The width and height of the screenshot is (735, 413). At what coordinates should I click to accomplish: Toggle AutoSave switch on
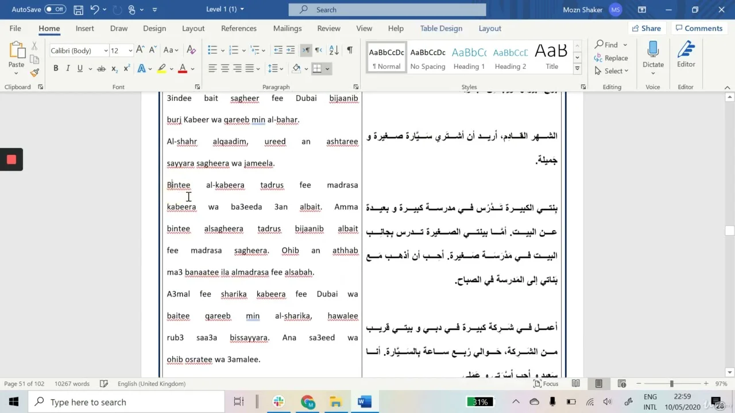click(55, 10)
